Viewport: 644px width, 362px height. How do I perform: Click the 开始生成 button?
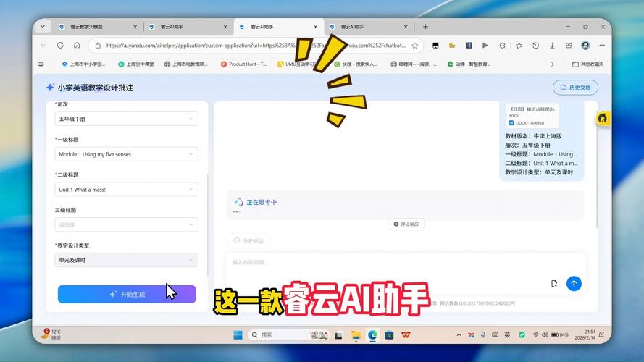tap(127, 294)
